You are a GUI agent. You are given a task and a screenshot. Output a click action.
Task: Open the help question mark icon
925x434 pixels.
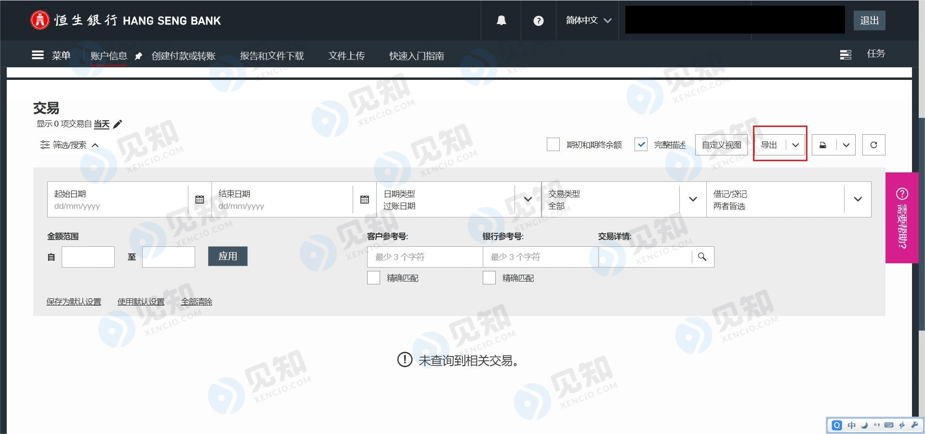click(x=539, y=21)
